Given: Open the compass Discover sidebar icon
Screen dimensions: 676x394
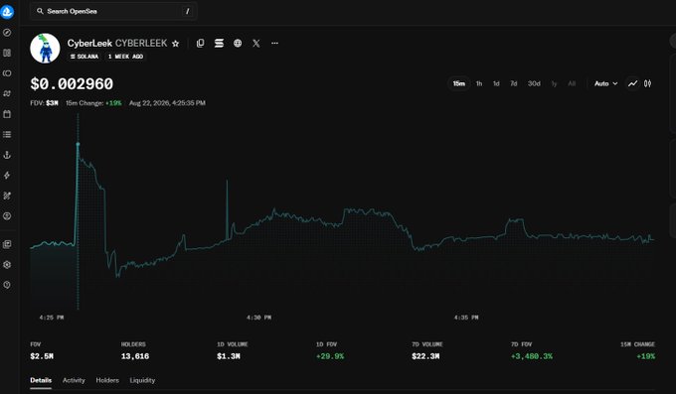Looking at the screenshot, I should [7, 33].
